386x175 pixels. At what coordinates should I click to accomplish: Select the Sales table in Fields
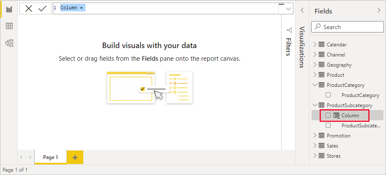[332, 146]
